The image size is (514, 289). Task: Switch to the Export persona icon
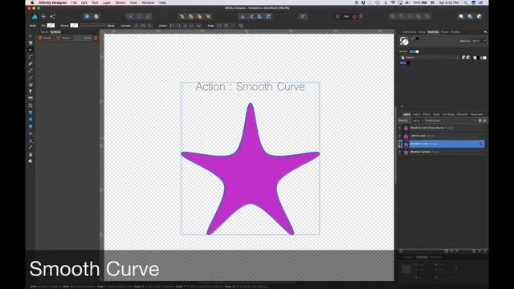coord(52,16)
